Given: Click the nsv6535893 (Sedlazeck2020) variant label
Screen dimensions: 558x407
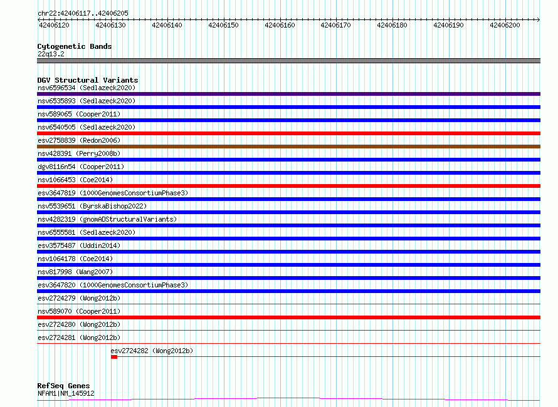Looking at the screenshot, I should 87,101.
